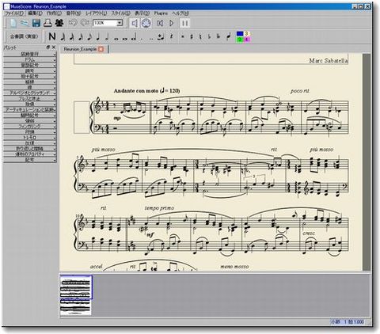
Task: Open the 編集 menu
Action: 35,13
